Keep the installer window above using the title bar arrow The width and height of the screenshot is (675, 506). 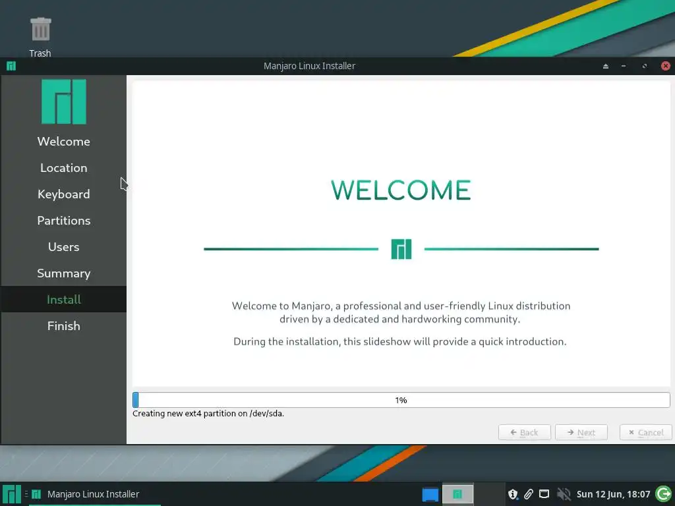tap(606, 67)
